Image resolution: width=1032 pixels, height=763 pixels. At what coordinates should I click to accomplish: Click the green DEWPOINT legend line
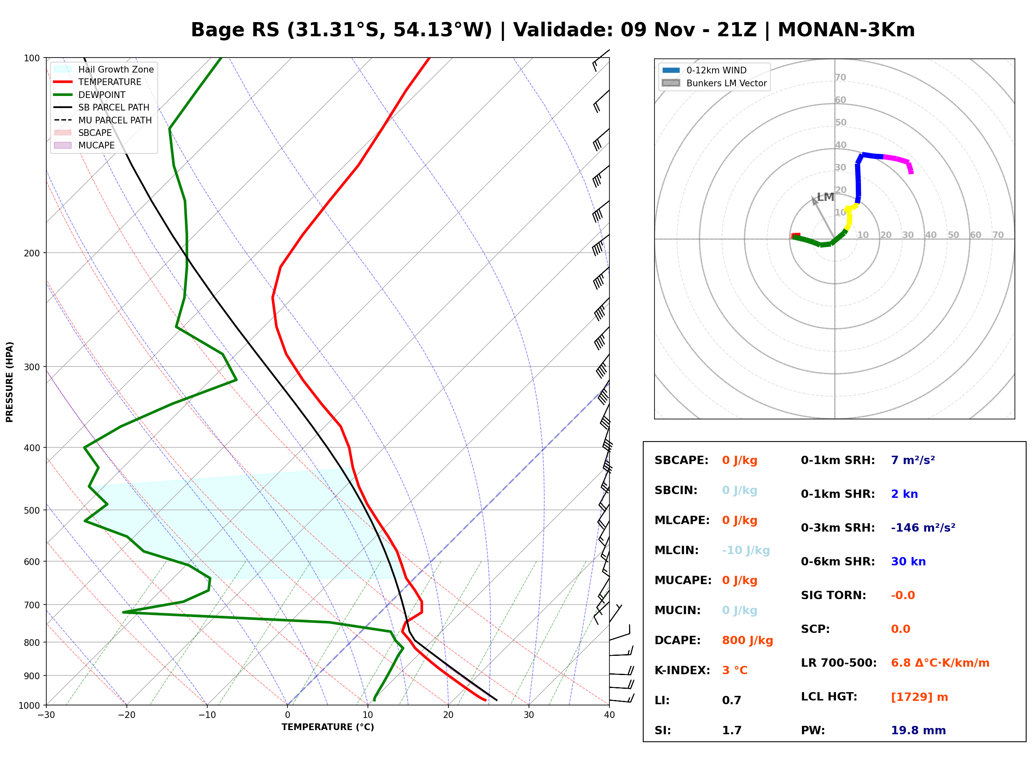[63, 95]
